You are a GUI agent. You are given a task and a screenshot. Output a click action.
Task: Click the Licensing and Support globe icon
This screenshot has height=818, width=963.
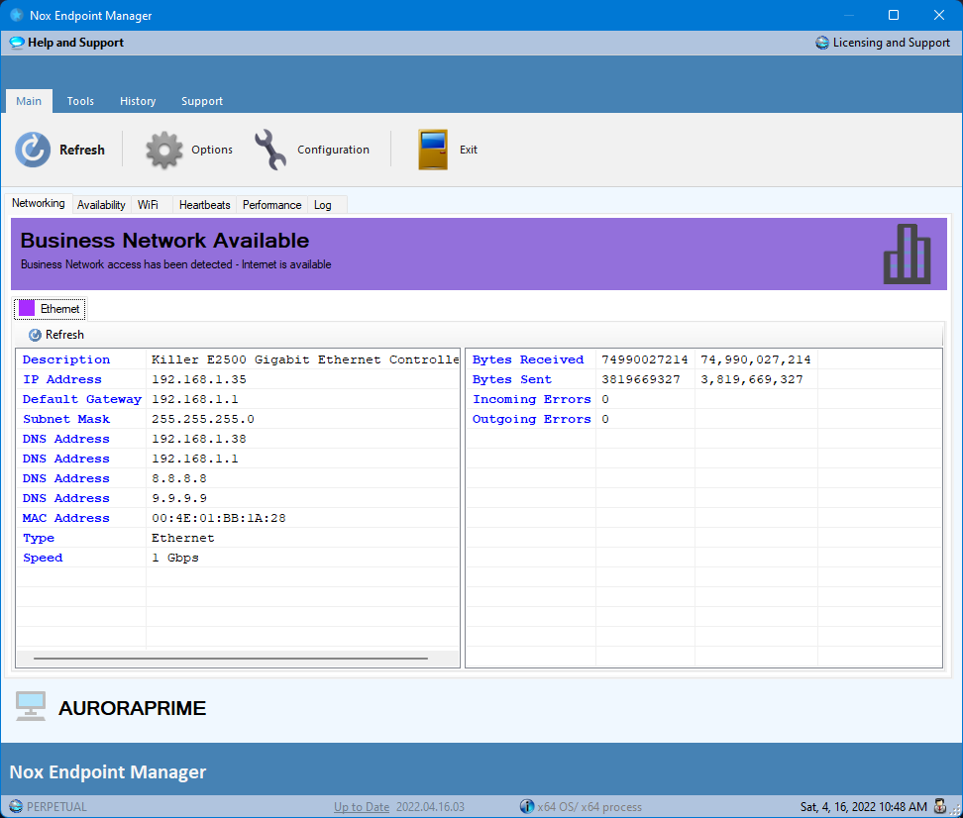[822, 43]
